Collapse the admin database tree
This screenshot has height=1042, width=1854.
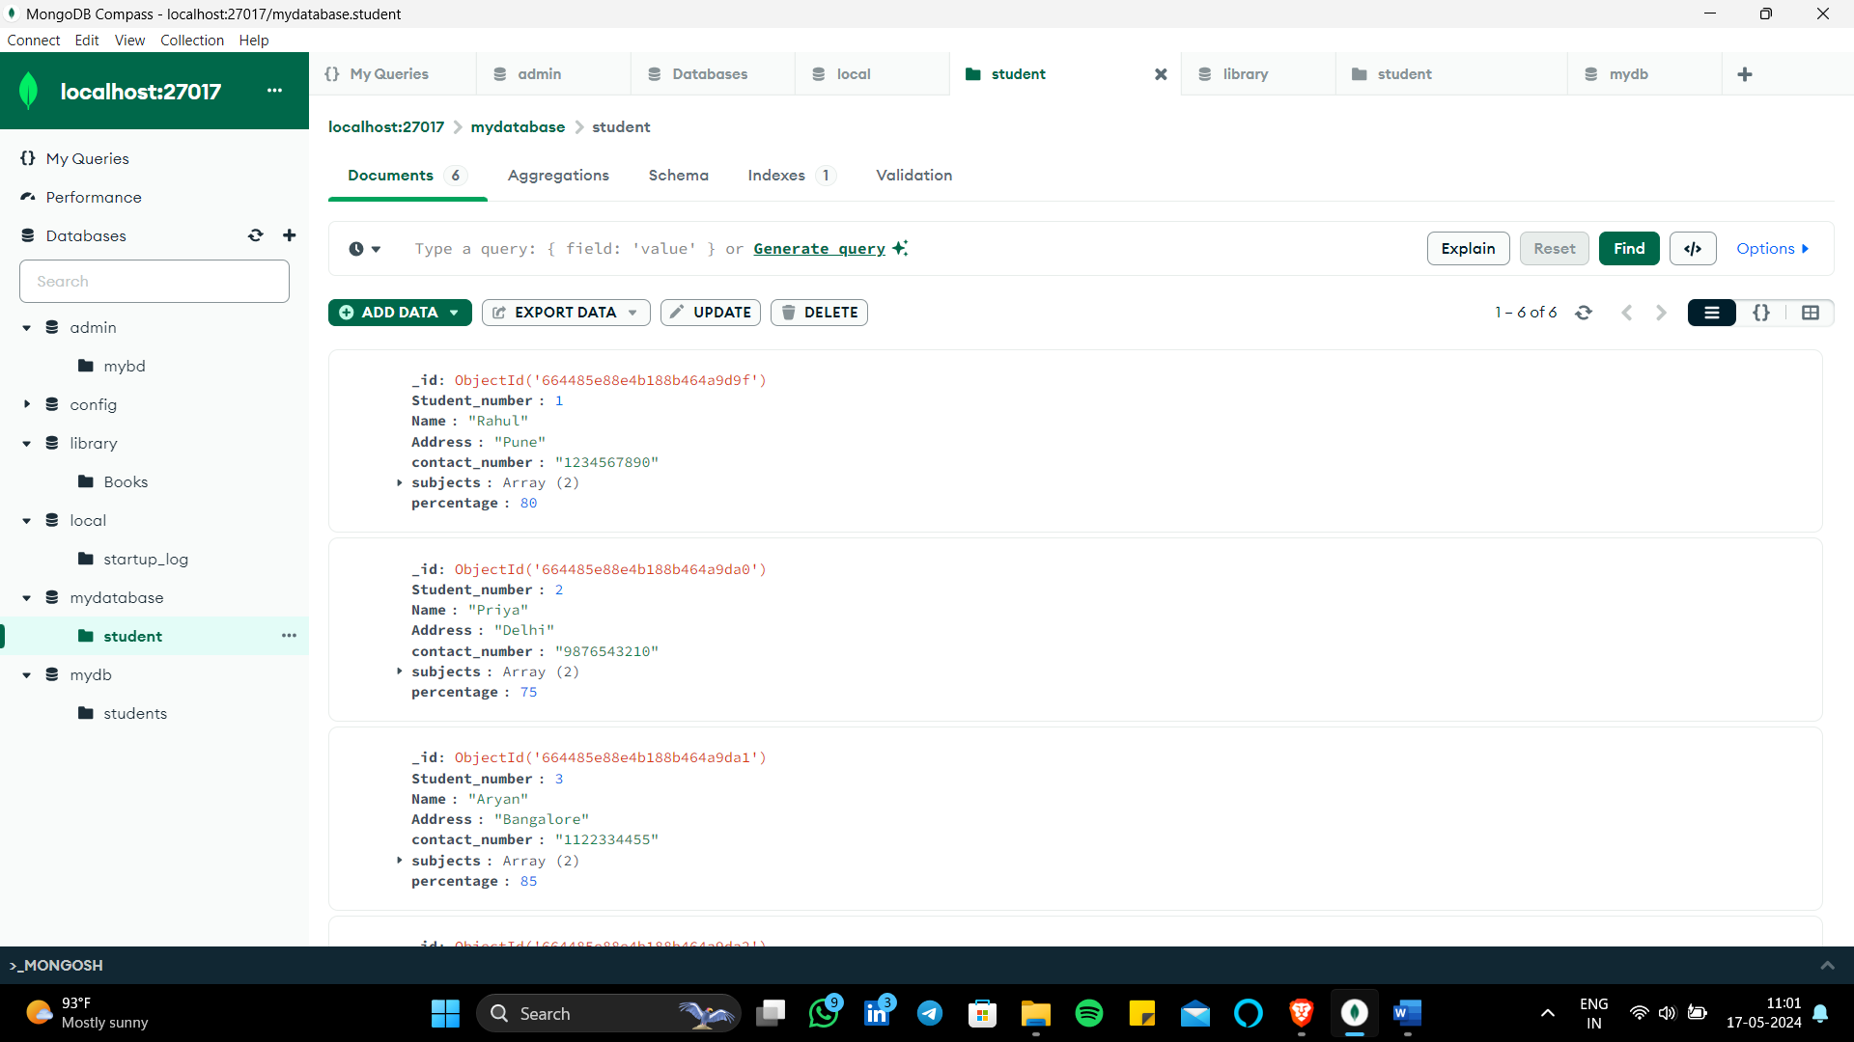point(27,328)
